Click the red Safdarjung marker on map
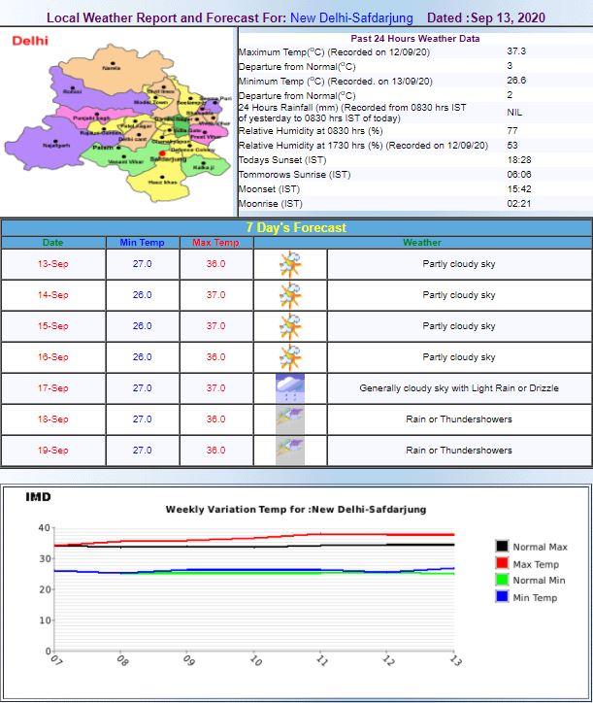Screen dimensions: 593x703 (x=162, y=153)
